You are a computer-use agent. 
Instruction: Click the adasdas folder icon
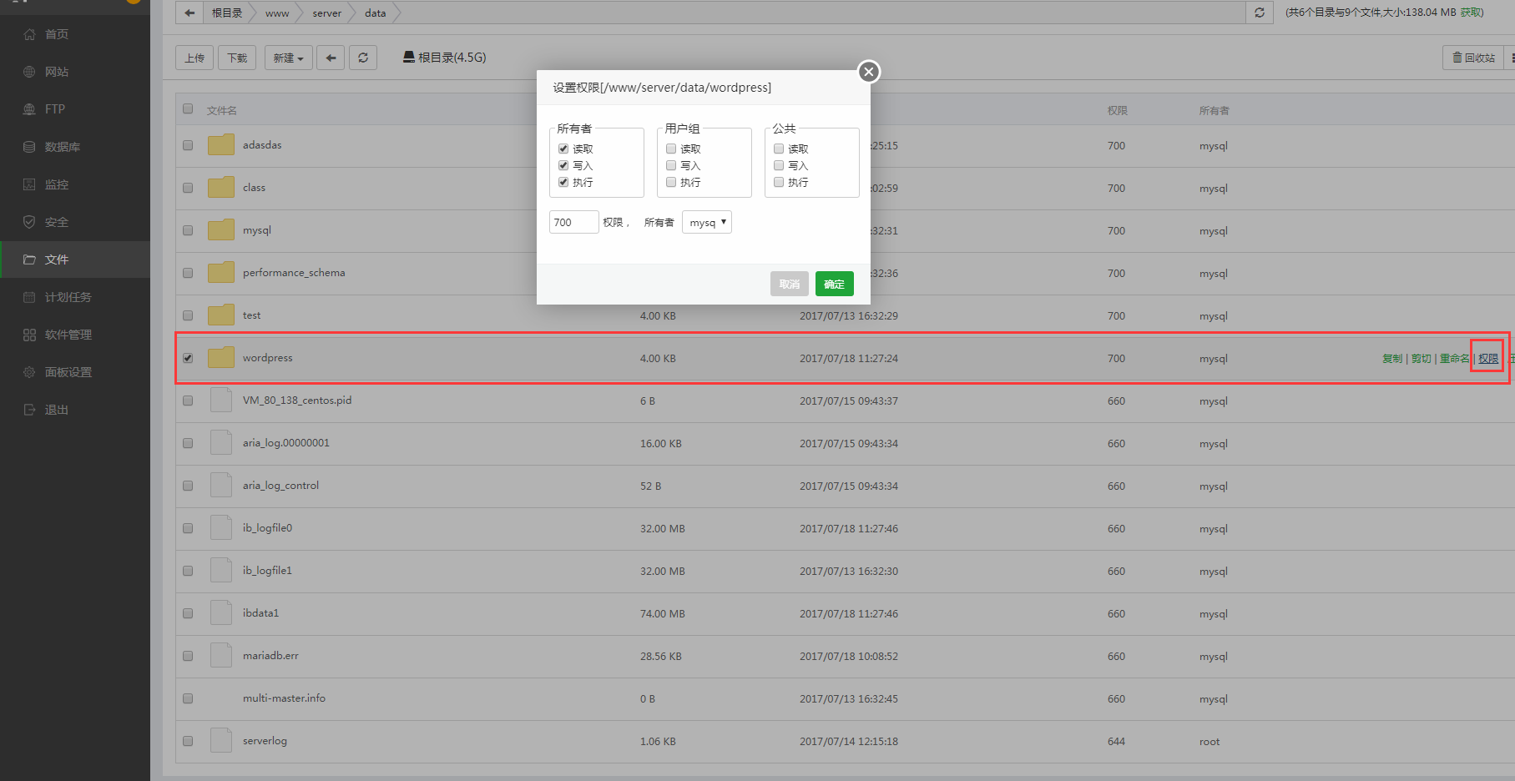click(221, 145)
